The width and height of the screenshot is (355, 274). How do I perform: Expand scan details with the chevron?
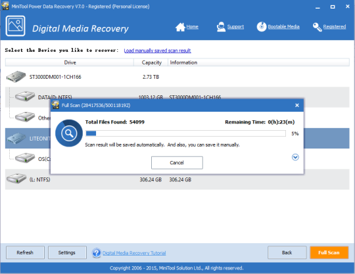295,157
